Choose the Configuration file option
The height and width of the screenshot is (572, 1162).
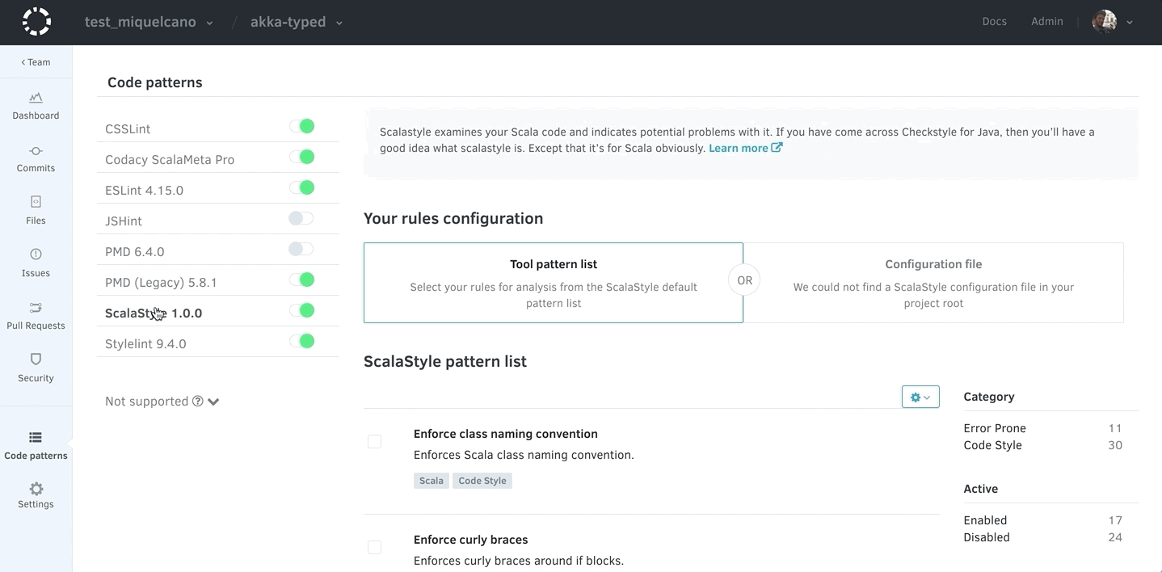tap(933, 283)
